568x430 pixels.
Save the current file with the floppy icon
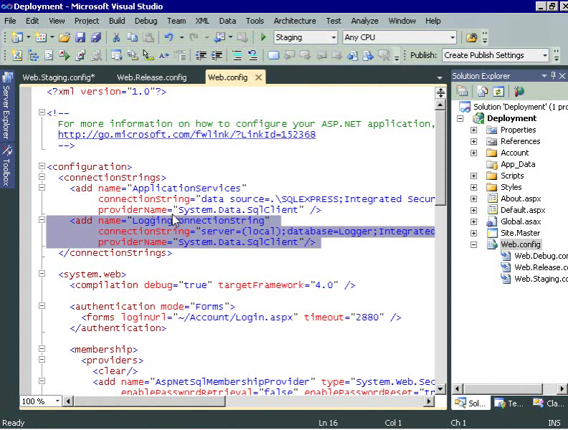(80, 37)
